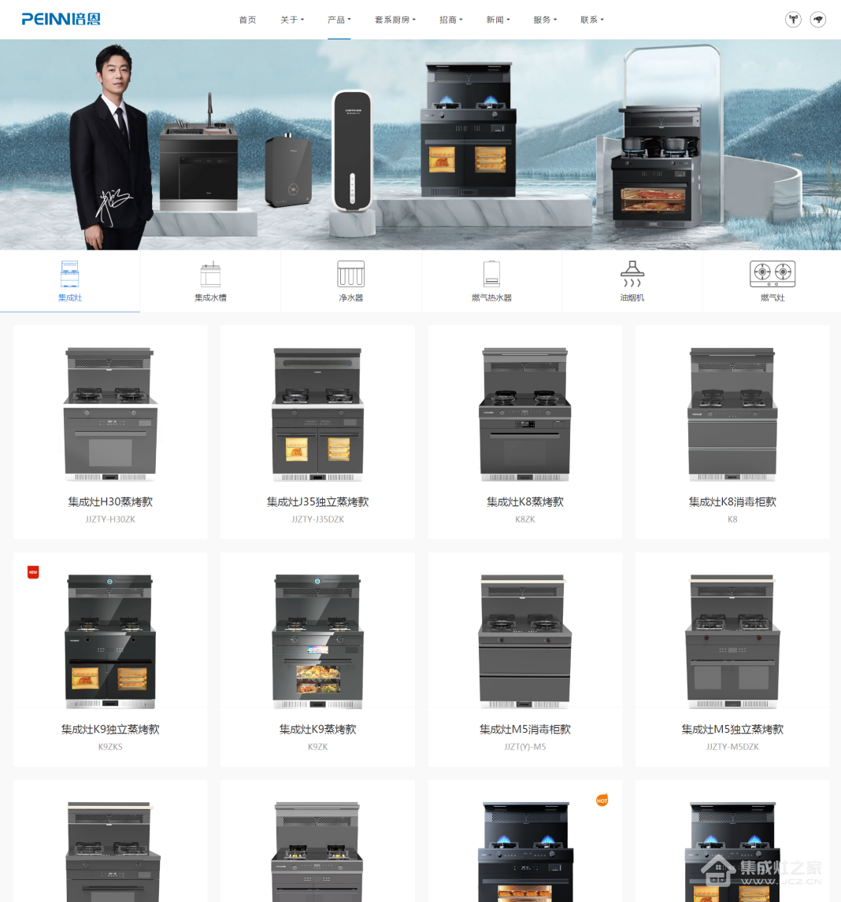Screen dimensions: 841x902
Task: Open the Tmall cat store icon
Action: (x=793, y=20)
